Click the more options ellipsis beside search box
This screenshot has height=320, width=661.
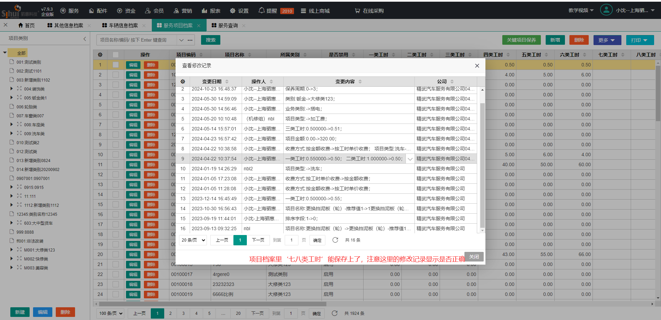pos(190,40)
